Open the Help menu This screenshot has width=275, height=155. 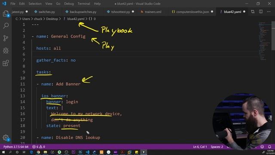pos(97,3)
